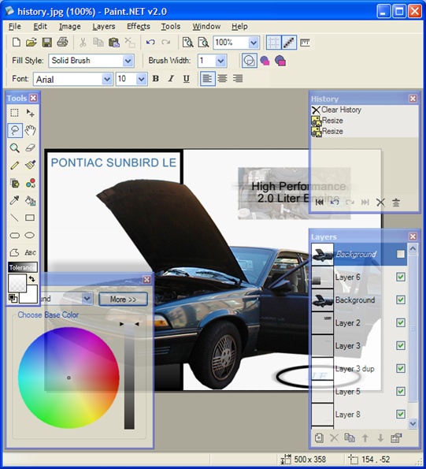Select the Eraser tool
Screen dimensions: 426x469
coord(30,147)
